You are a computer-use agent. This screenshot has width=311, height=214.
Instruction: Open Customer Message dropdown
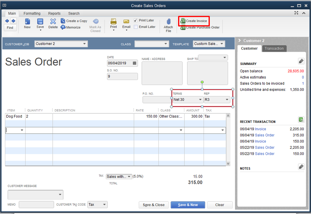click(x=60, y=195)
